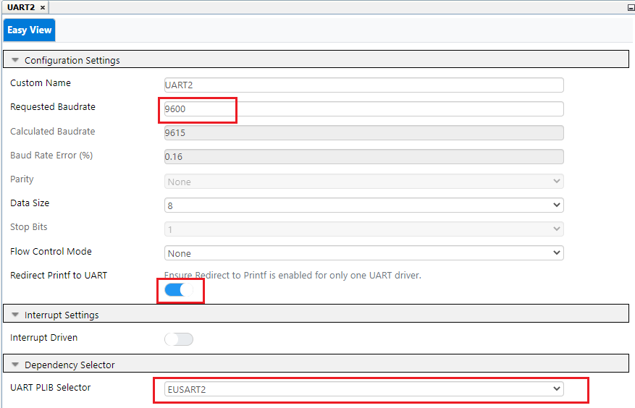The height and width of the screenshot is (408, 635).
Task: Collapse the Interrupt Settings section
Action: (15, 315)
